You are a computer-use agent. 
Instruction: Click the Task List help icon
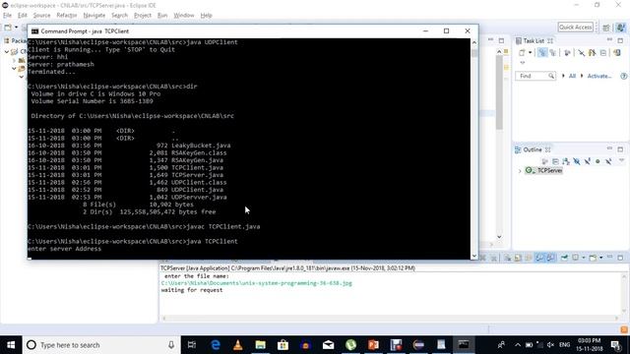[623, 76]
